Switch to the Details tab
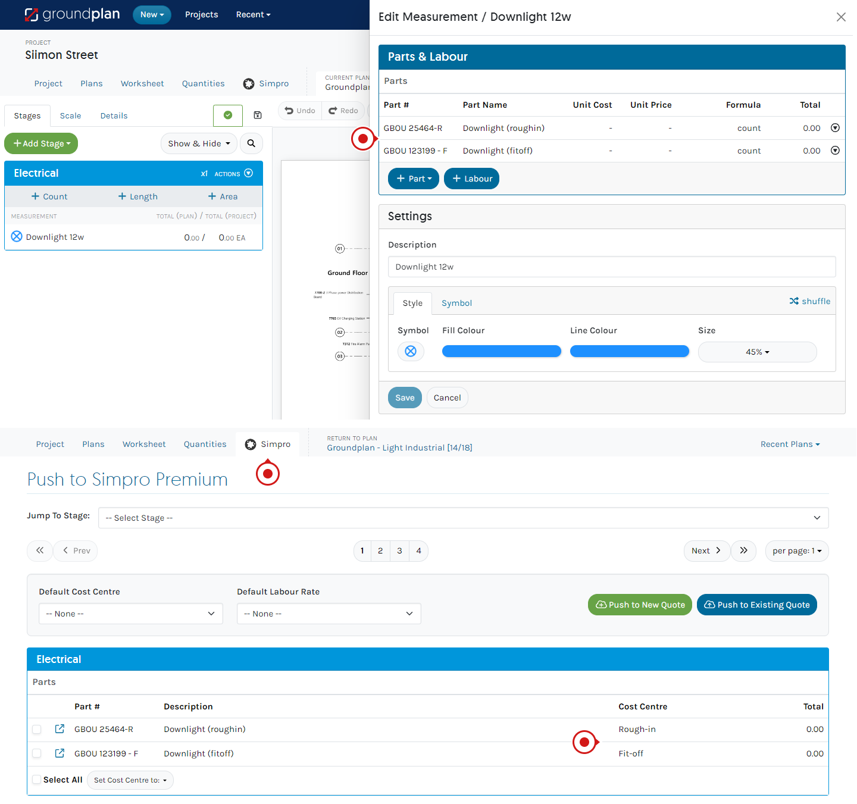Screen dimensions: 857x804 tap(114, 115)
